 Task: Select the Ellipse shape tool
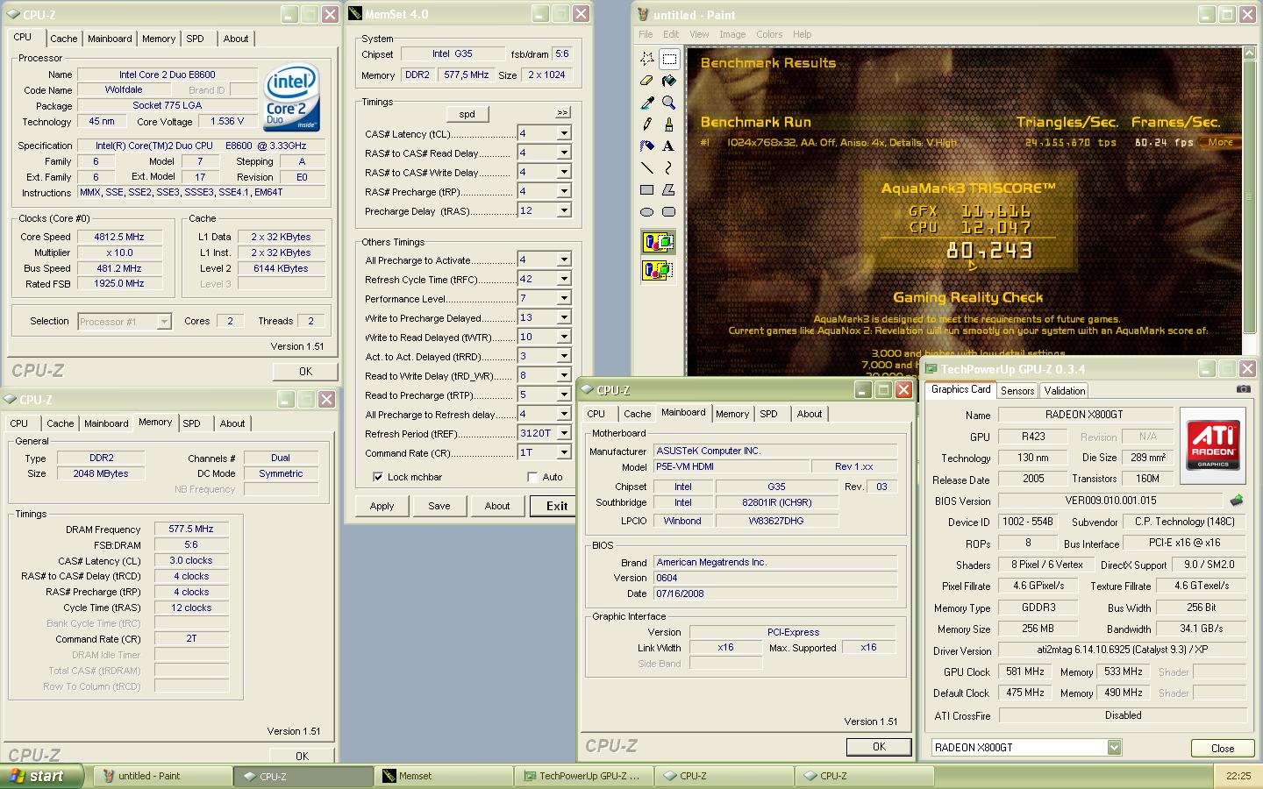pos(647,211)
